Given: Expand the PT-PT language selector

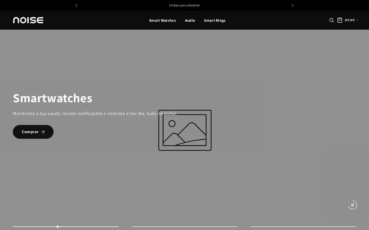Looking at the screenshot, I should coord(352,20).
